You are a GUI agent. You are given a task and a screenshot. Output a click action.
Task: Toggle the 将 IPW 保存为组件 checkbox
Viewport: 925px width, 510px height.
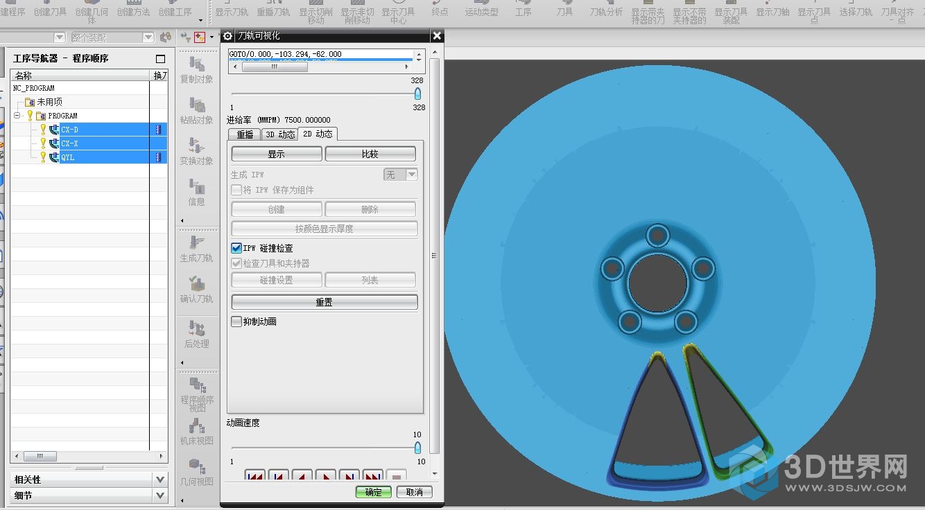[236, 190]
